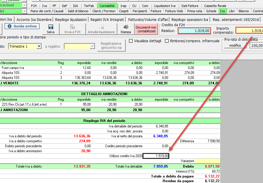Select Riepilogo operazioni Iva tab
The height and width of the screenshot is (183, 263).
click(190, 20)
